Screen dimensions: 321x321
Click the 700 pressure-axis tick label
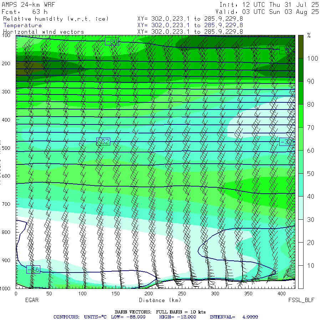point(6,204)
